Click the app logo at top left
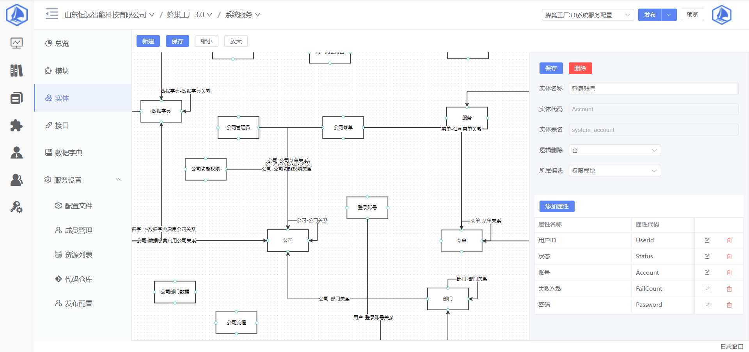 tap(17, 15)
